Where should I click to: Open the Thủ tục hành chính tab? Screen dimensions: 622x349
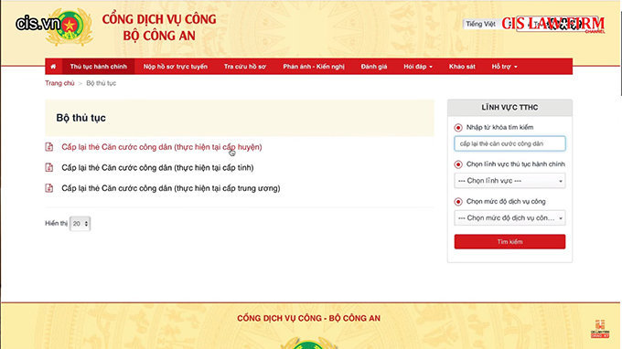[x=99, y=67]
